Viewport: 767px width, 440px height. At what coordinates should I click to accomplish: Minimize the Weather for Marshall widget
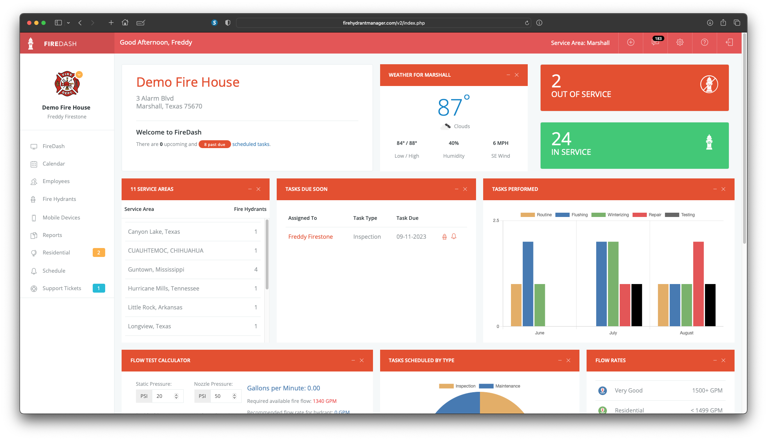point(508,75)
